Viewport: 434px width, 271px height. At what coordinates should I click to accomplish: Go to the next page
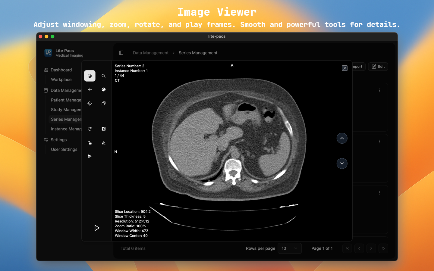371,248
